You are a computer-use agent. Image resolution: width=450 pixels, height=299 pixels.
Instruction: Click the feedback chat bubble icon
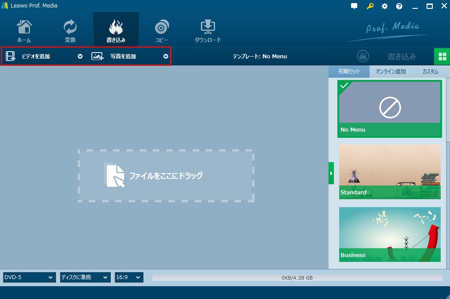(354, 6)
